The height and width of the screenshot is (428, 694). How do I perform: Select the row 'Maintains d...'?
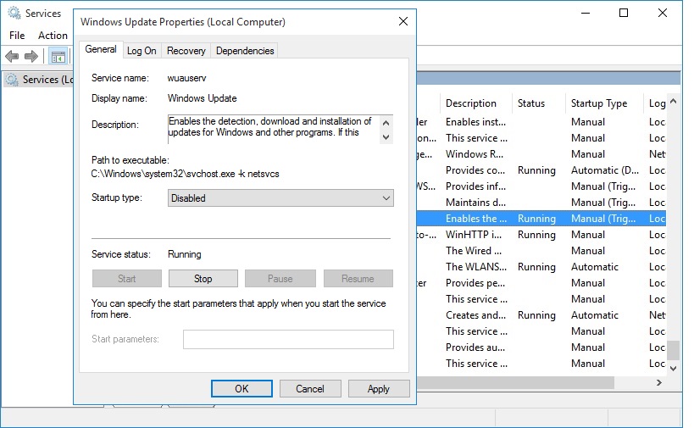click(x=541, y=203)
